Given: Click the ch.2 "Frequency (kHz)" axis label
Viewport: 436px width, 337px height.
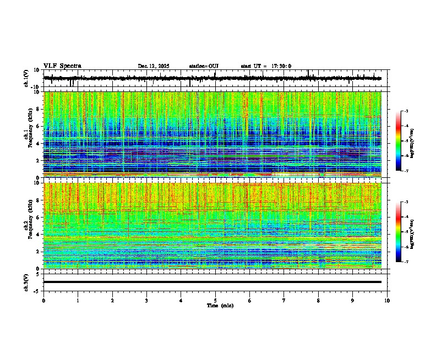Looking at the screenshot, I should coord(30,219).
